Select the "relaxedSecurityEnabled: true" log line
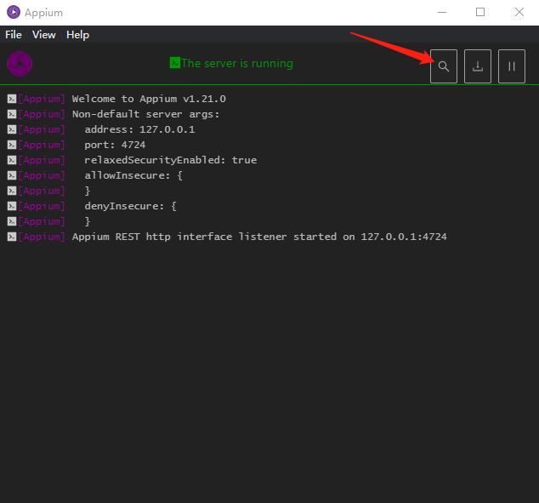This screenshot has height=503, width=539. (171, 160)
